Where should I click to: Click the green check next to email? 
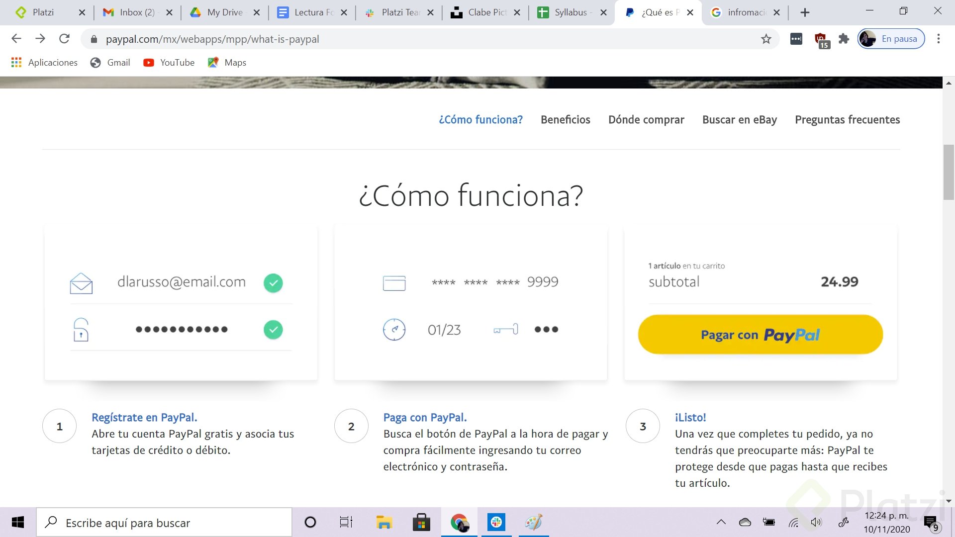[273, 283]
